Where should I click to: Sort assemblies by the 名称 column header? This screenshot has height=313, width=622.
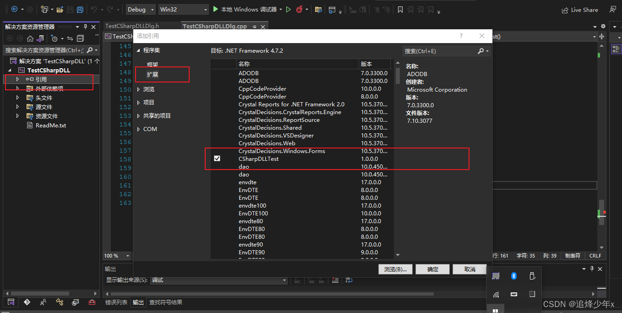[298, 64]
